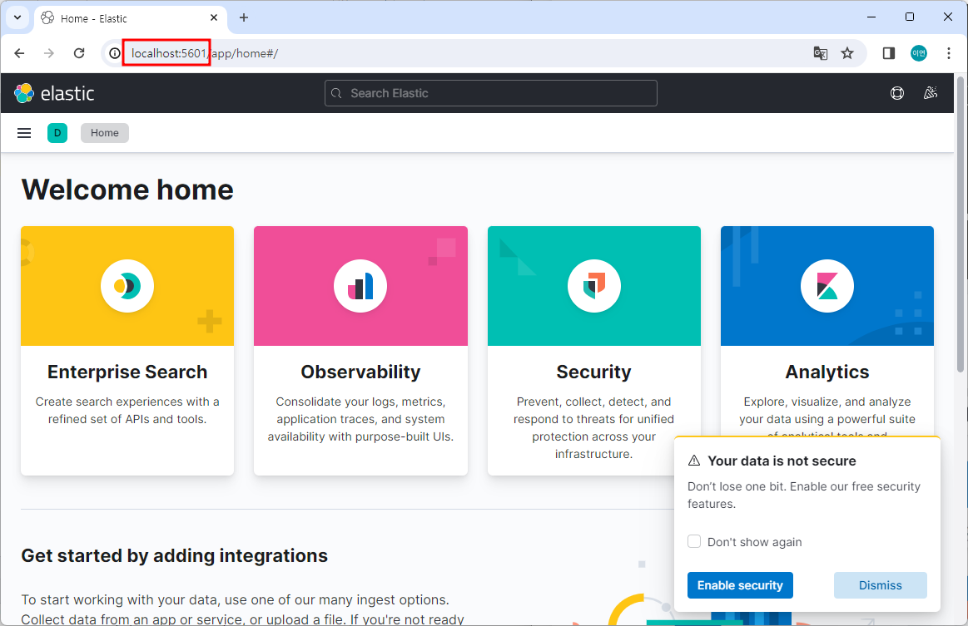
Task: Click the Enterprise Search description text
Action: tap(127, 410)
